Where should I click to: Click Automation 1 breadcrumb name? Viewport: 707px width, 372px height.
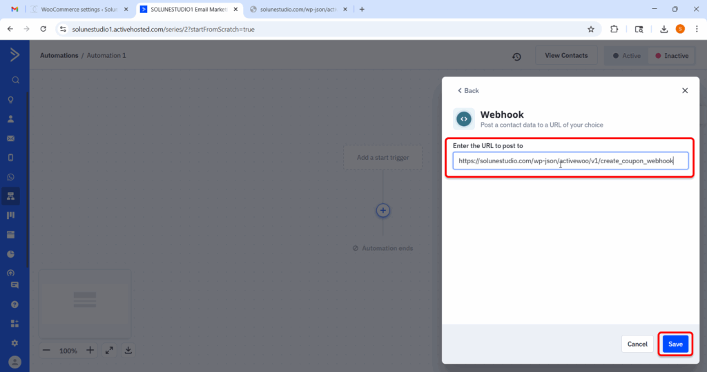[x=106, y=55]
